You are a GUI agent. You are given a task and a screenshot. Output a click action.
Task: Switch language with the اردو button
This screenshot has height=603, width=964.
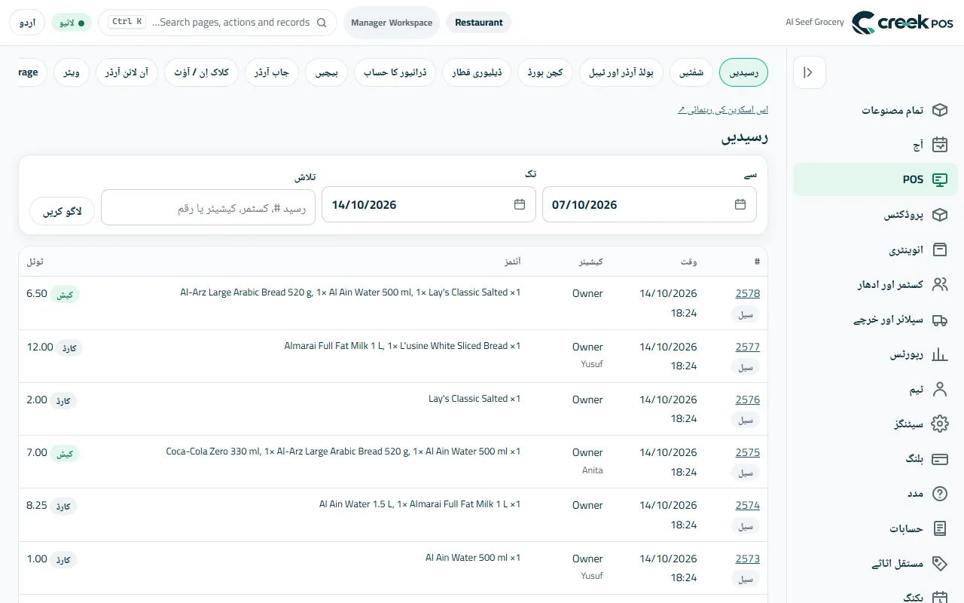click(x=27, y=23)
